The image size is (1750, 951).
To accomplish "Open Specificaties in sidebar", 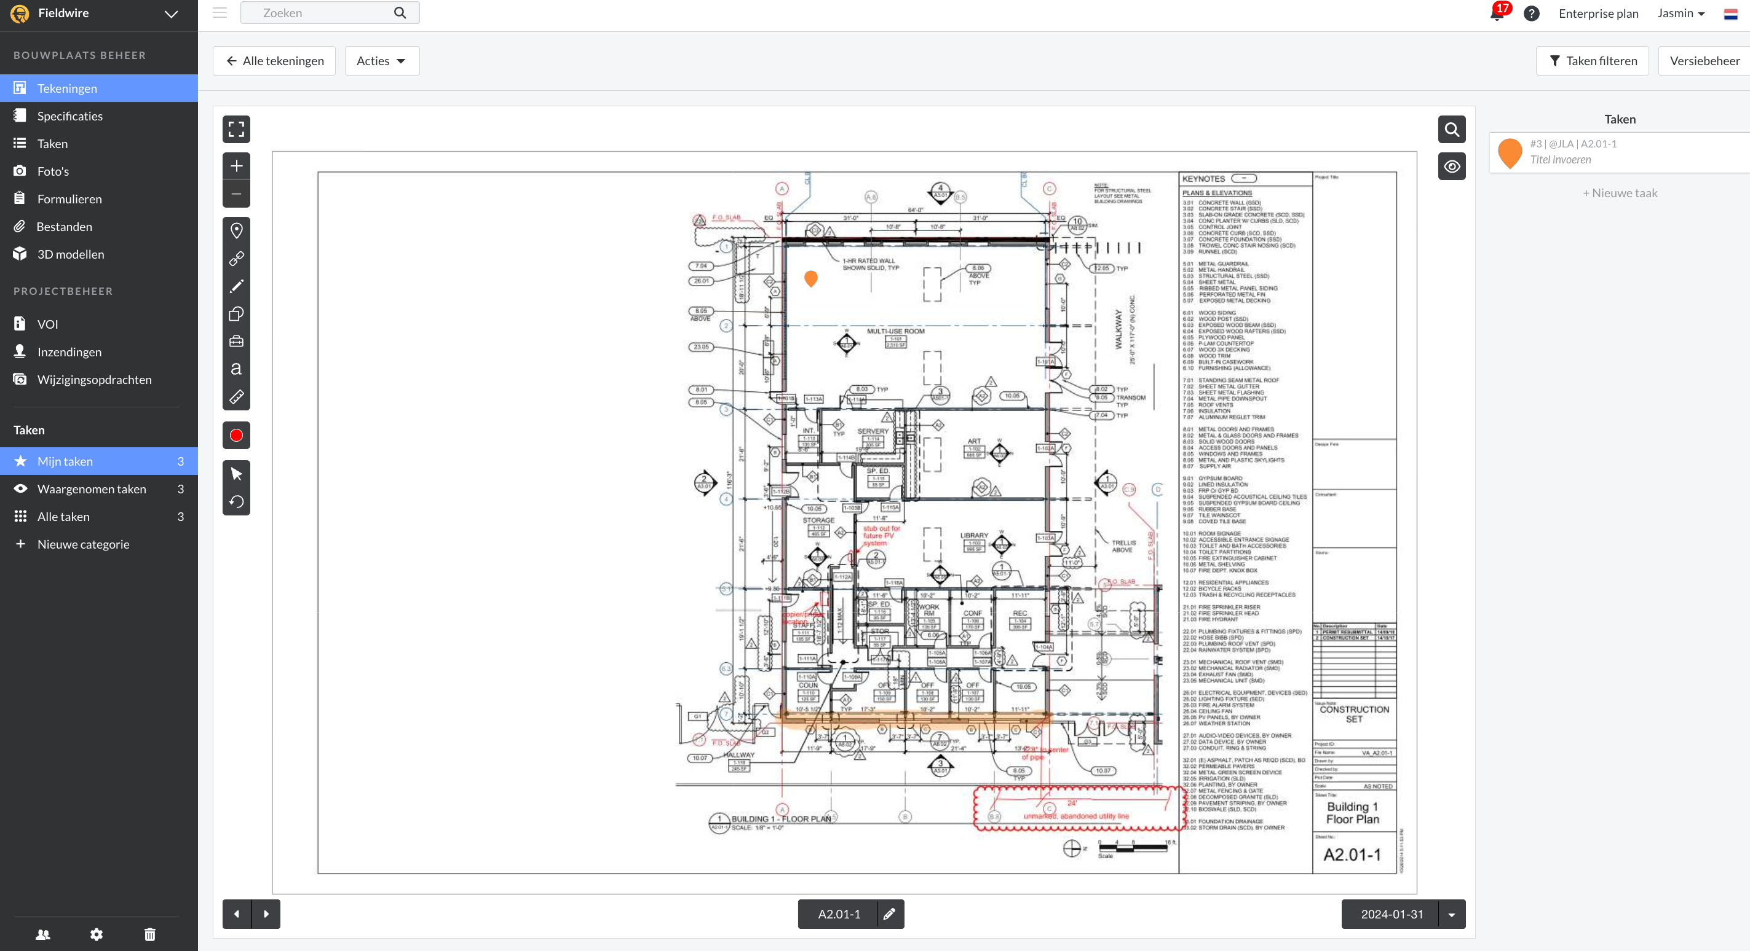I will tap(98, 116).
